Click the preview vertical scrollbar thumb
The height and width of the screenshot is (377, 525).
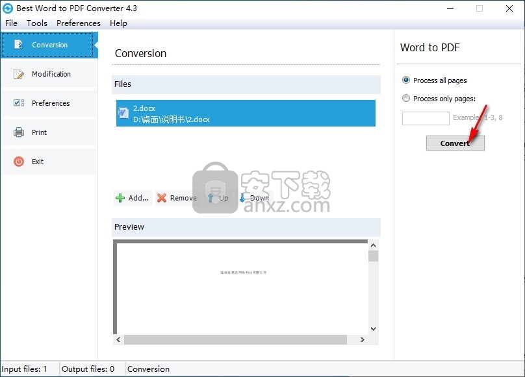coord(374,256)
